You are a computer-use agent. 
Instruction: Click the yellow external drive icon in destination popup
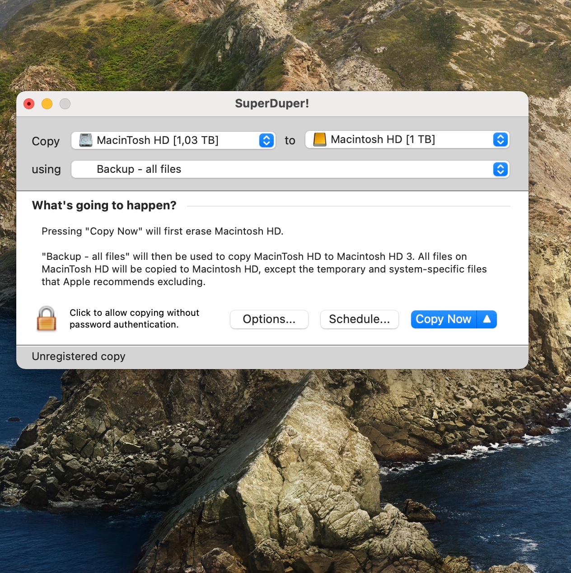tap(320, 139)
